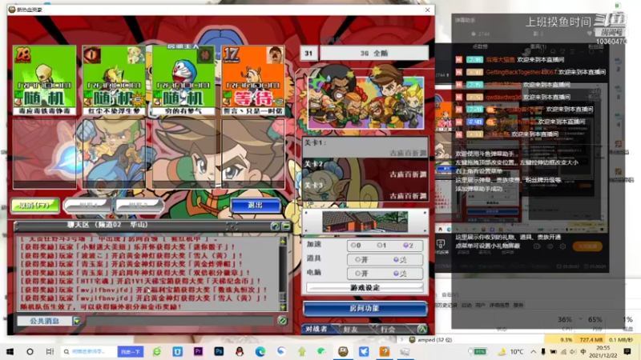Click the map preview with temple building
This screenshot has height=360, width=641.
pos(365,222)
